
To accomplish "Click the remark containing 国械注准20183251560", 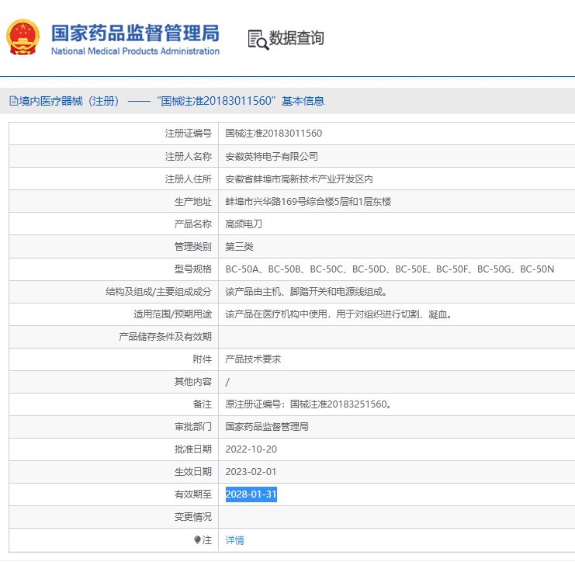I will (x=308, y=404).
